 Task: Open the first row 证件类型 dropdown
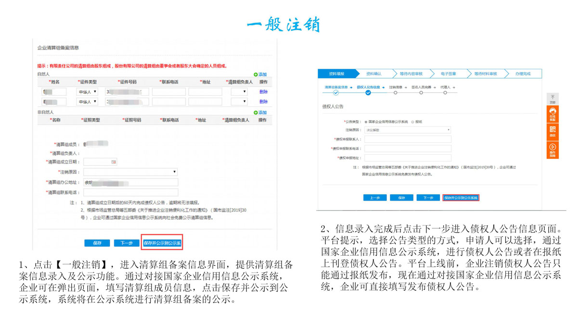coord(87,91)
